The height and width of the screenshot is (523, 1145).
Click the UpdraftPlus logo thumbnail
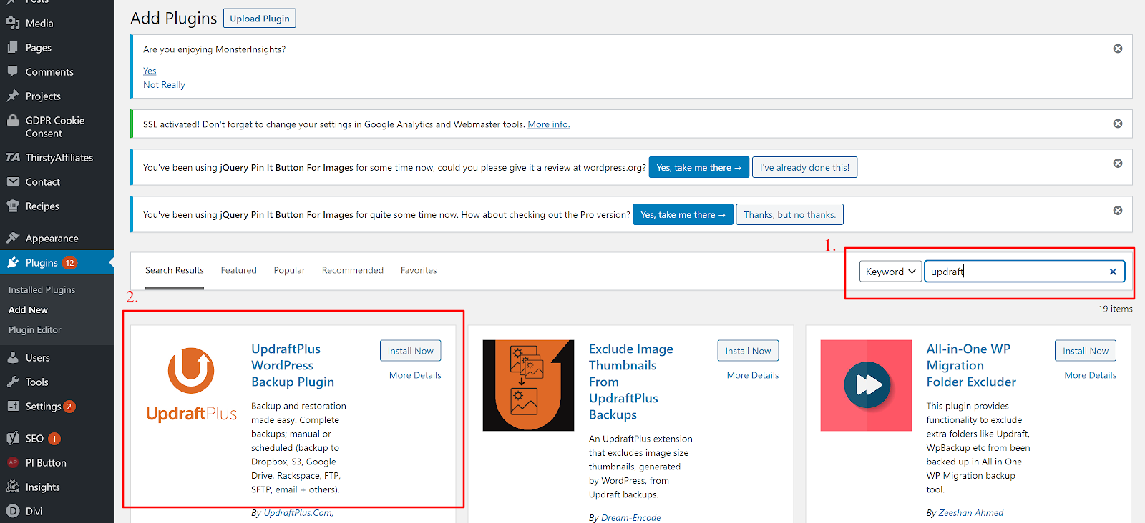coord(191,386)
